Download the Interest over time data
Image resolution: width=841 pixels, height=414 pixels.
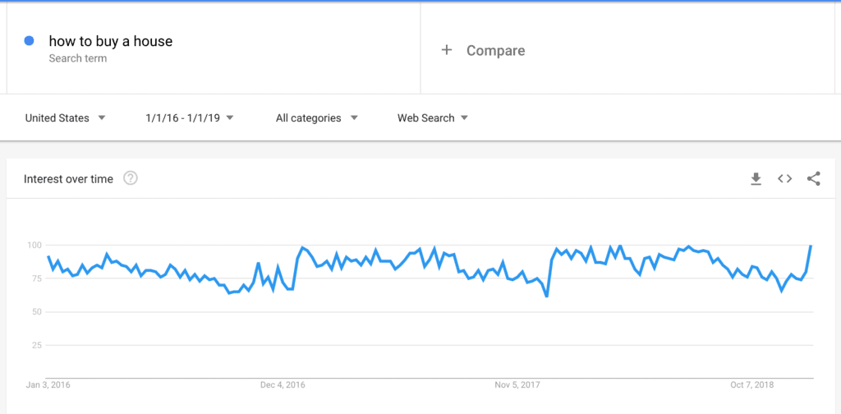coord(756,179)
